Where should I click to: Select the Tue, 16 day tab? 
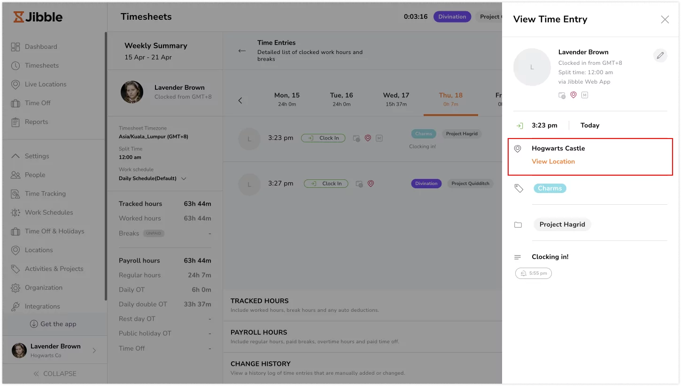(x=341, y=99)
